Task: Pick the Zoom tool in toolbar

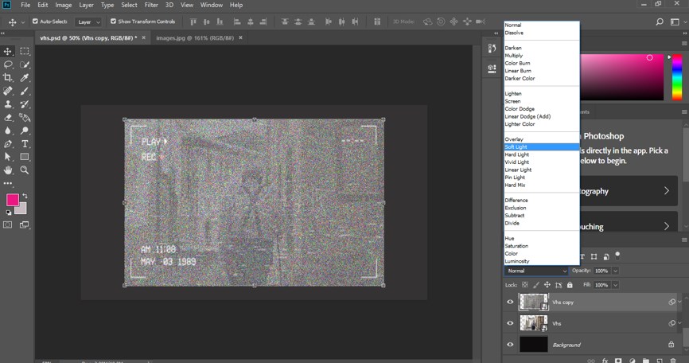Action: click(x=25, y=170)
